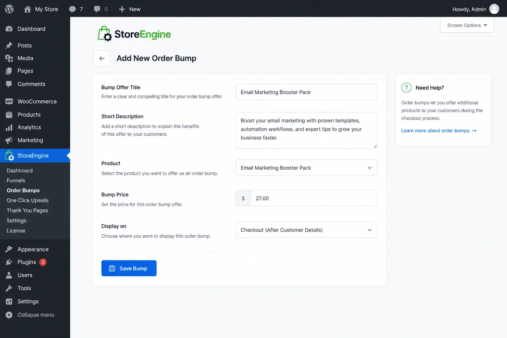507x338 pixels.
Task: Click the Marketing megaphone icon
Action: click(x=9, y=140)
